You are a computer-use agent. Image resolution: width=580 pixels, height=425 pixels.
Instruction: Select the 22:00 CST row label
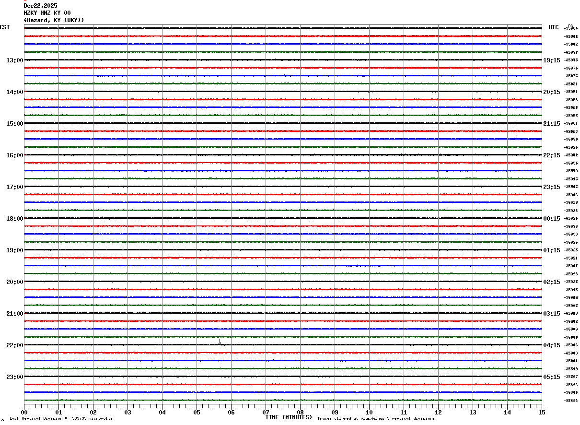[x=14, y=345]
